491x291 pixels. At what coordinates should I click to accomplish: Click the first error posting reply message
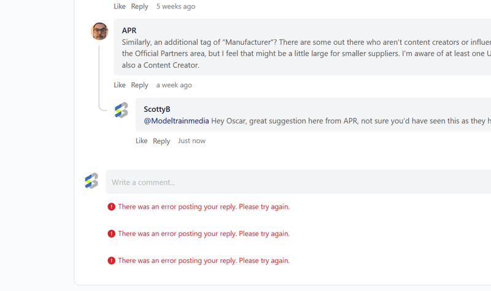[203, 207]
